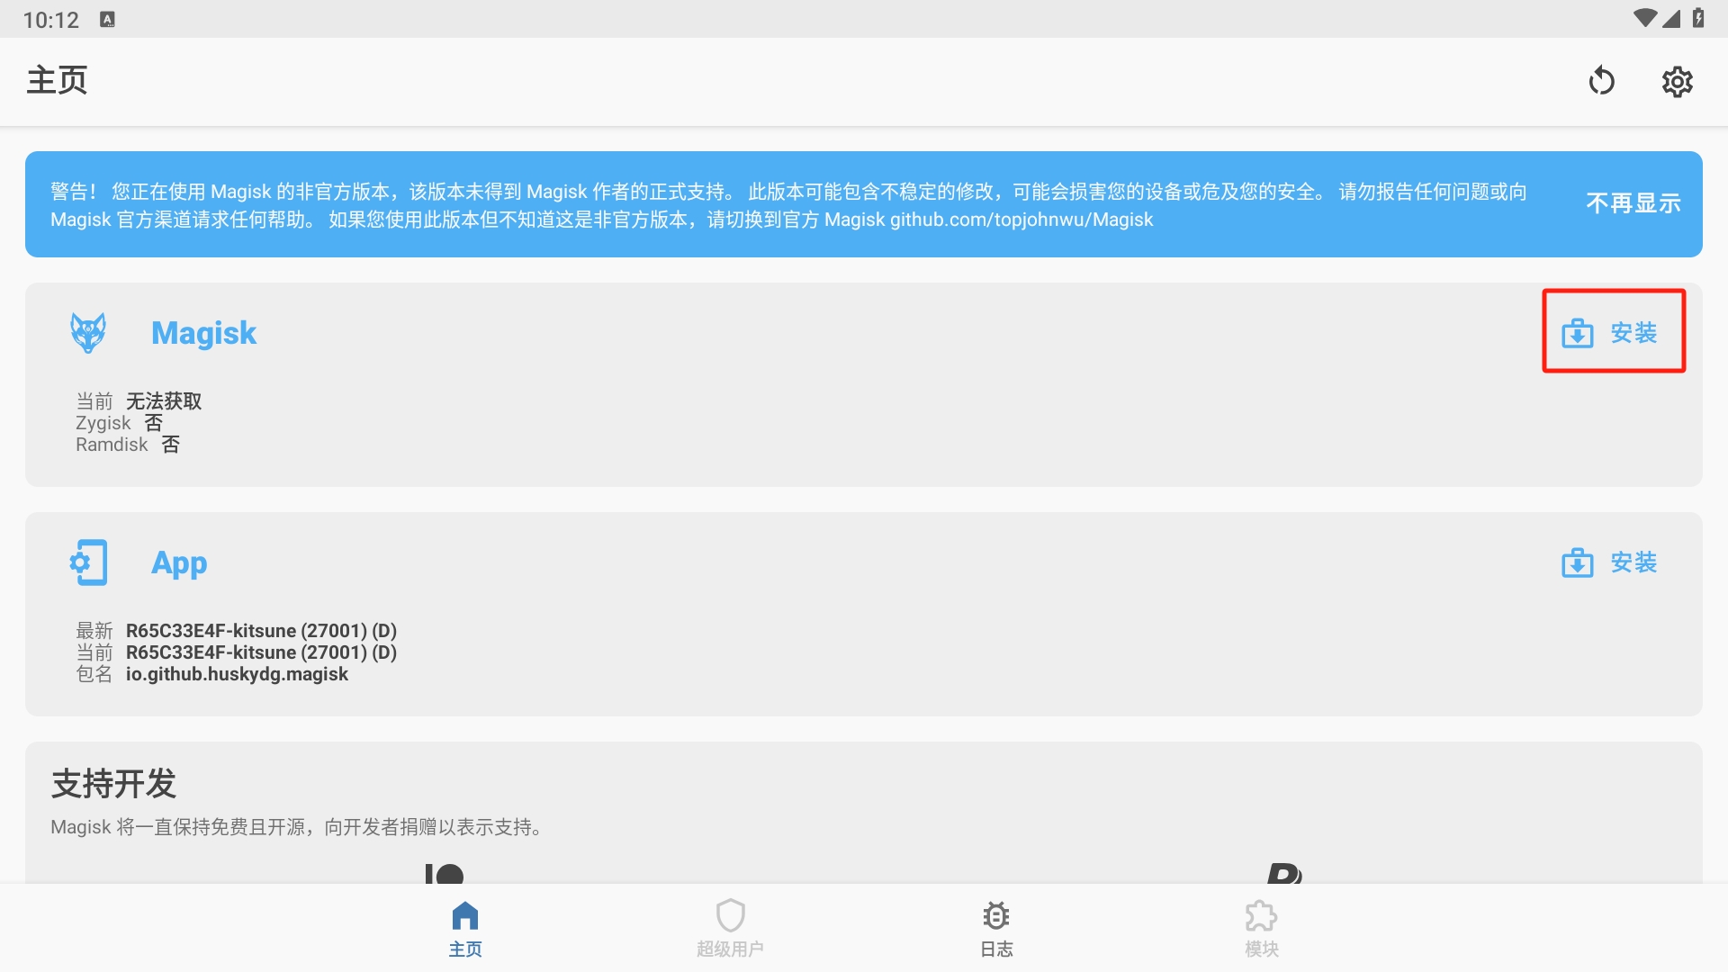Click the 当前 无法获取 status line
Viewport: 1728px width, 972px height.
click(x=139, y=400)
